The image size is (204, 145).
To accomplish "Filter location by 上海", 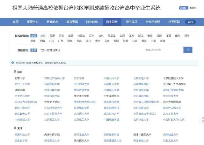I will pos(122,35).
